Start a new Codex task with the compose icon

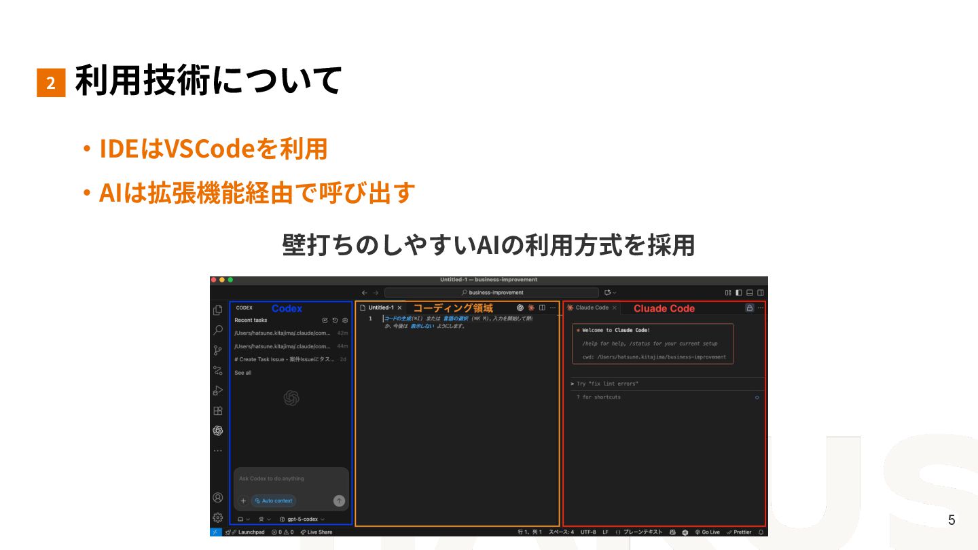coord(325,320)
